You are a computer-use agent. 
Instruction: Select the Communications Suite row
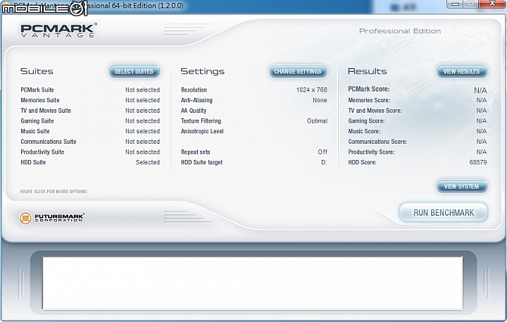pyautogui.click(x=90, y=142)
